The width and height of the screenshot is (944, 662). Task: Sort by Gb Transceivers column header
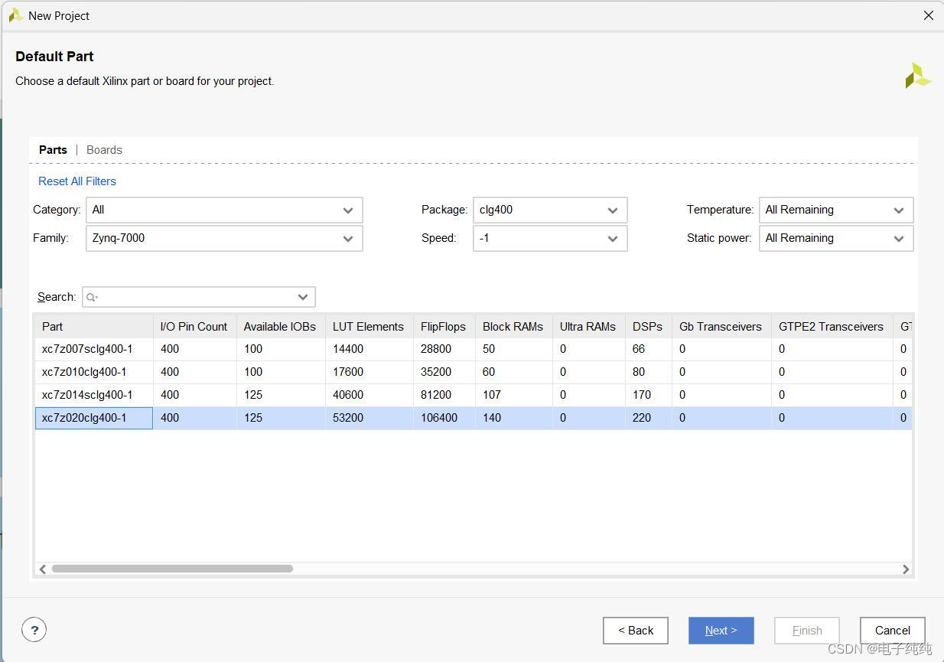pos(721,327)
